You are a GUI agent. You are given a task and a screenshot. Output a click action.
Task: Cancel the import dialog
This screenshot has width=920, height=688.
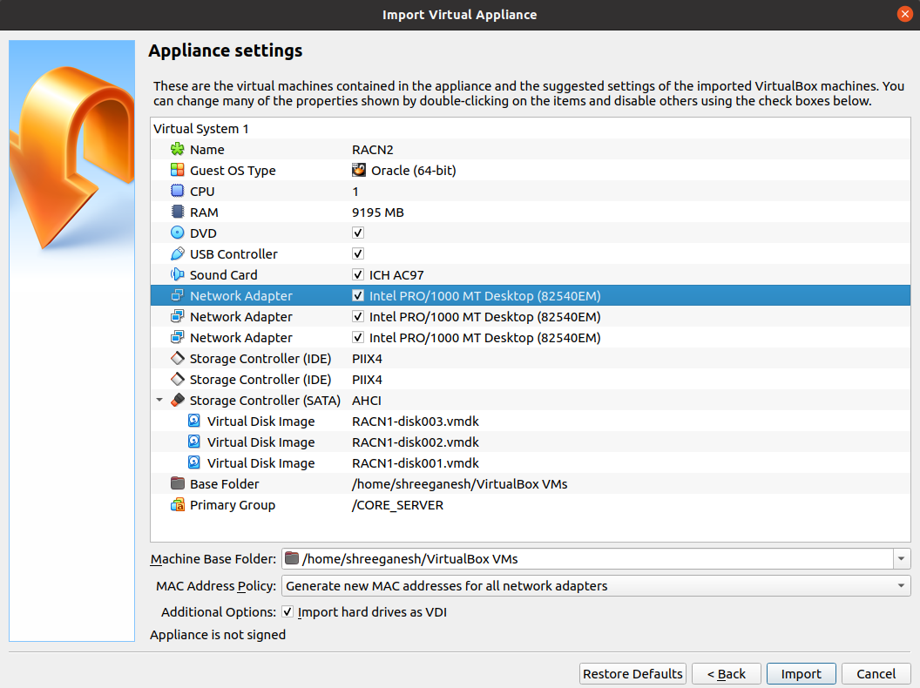pyautogui.click(x=876, y=674)
